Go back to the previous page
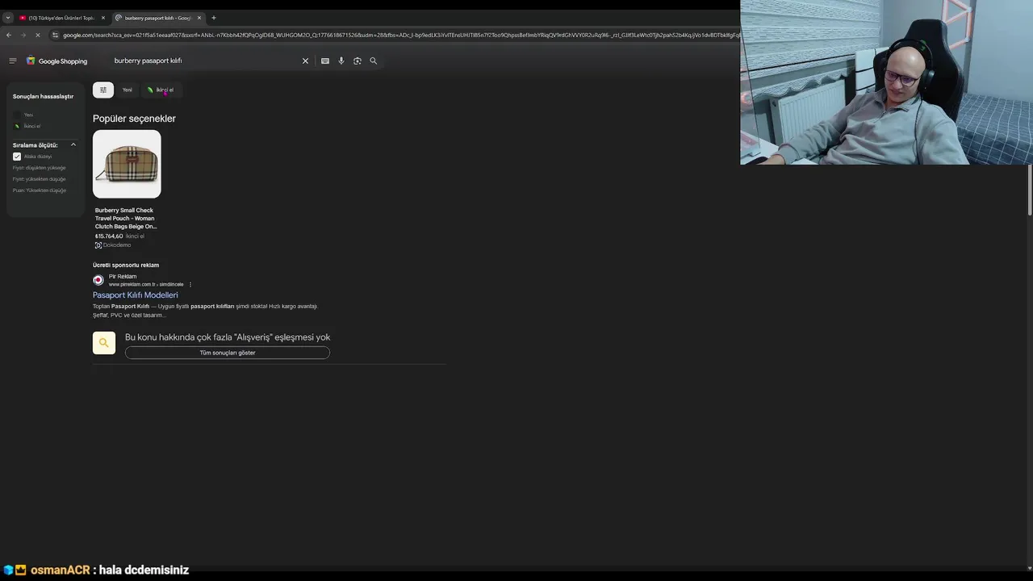Image resolution: width=1033 pixels, height=581 pixels. tap(8, 35)
